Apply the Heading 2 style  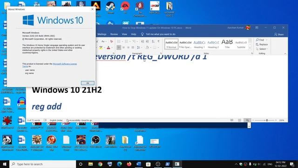213,44
